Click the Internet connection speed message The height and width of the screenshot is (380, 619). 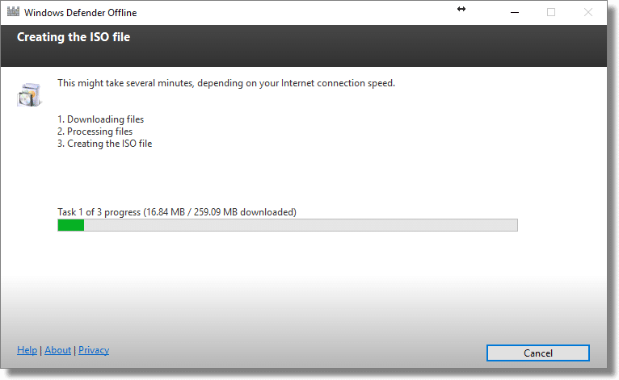(x=226, y=83)
